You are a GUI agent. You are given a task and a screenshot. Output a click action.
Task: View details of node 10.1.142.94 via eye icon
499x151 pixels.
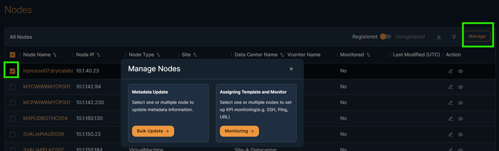461,87
